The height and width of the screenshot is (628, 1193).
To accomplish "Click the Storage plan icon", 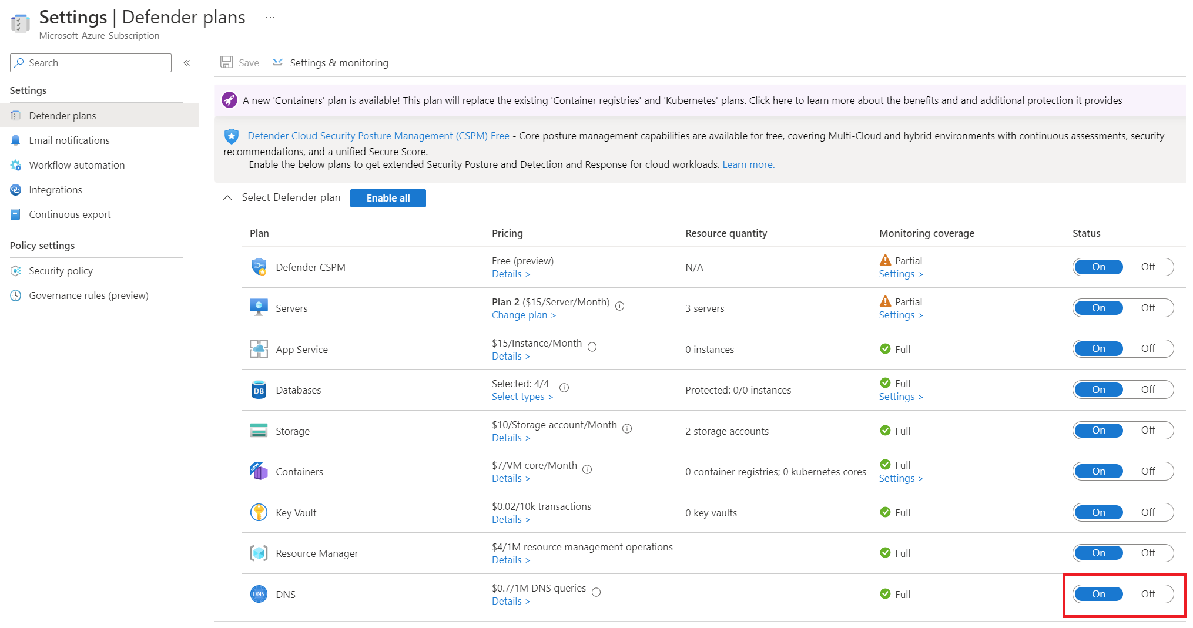I will [x=259, y=431].
